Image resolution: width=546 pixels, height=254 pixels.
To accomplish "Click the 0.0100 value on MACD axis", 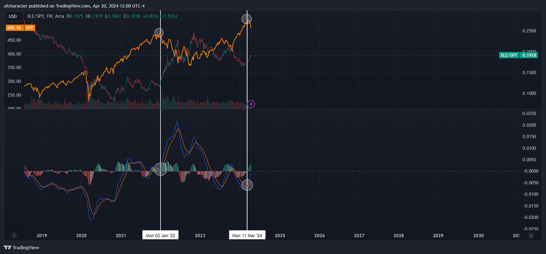I will [x=529, y=148].
